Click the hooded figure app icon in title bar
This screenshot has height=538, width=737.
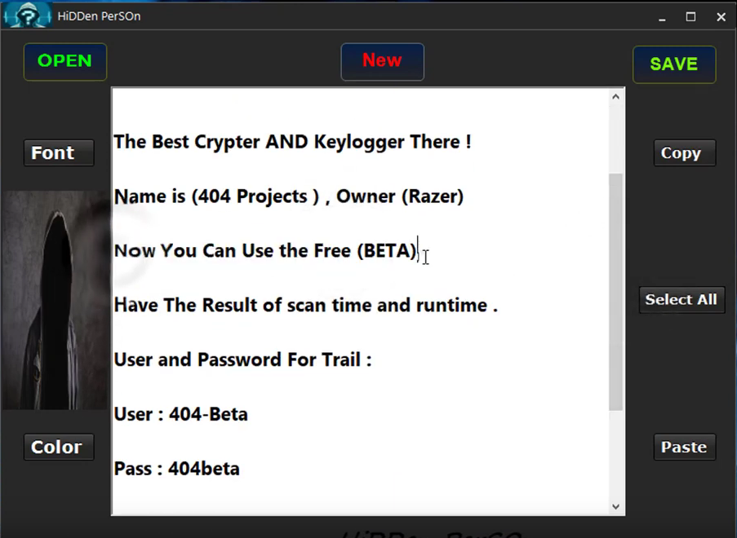pyautogui.click(x=27, y=15)
